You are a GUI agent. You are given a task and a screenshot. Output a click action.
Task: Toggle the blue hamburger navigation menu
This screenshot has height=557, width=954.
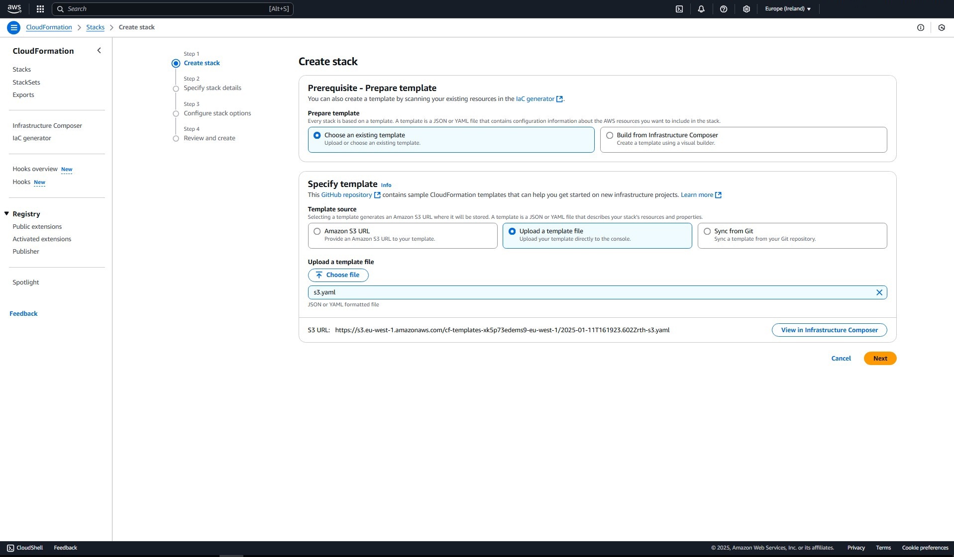coord(14,28)
